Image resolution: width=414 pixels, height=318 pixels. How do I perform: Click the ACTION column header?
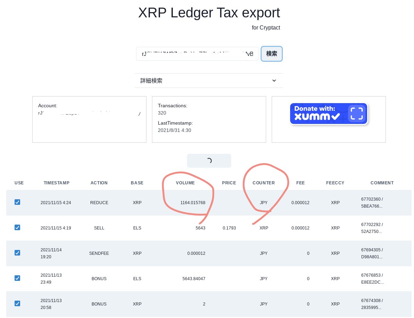pyautogui.click(x=99, y=183)
